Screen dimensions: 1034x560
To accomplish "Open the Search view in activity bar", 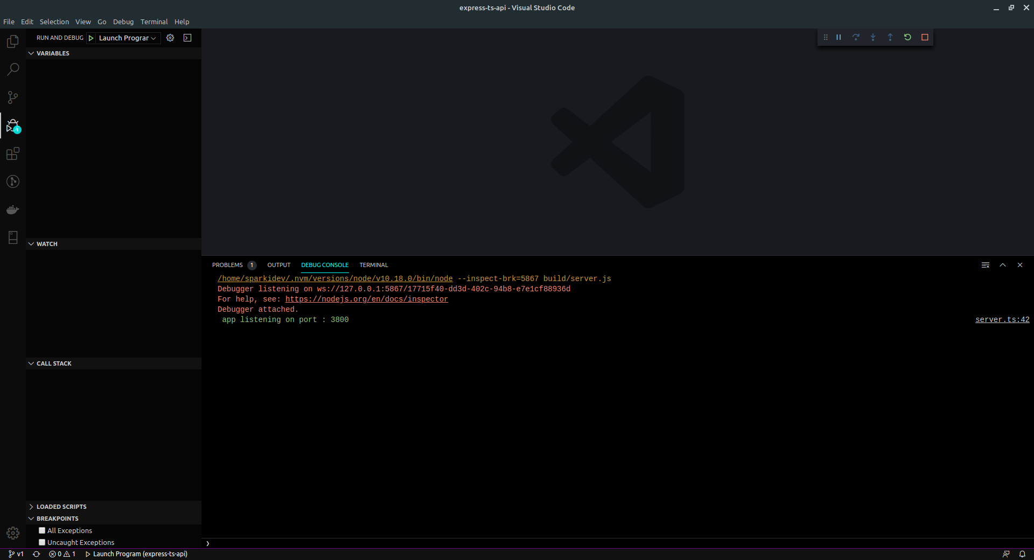I will click(13, 69).
